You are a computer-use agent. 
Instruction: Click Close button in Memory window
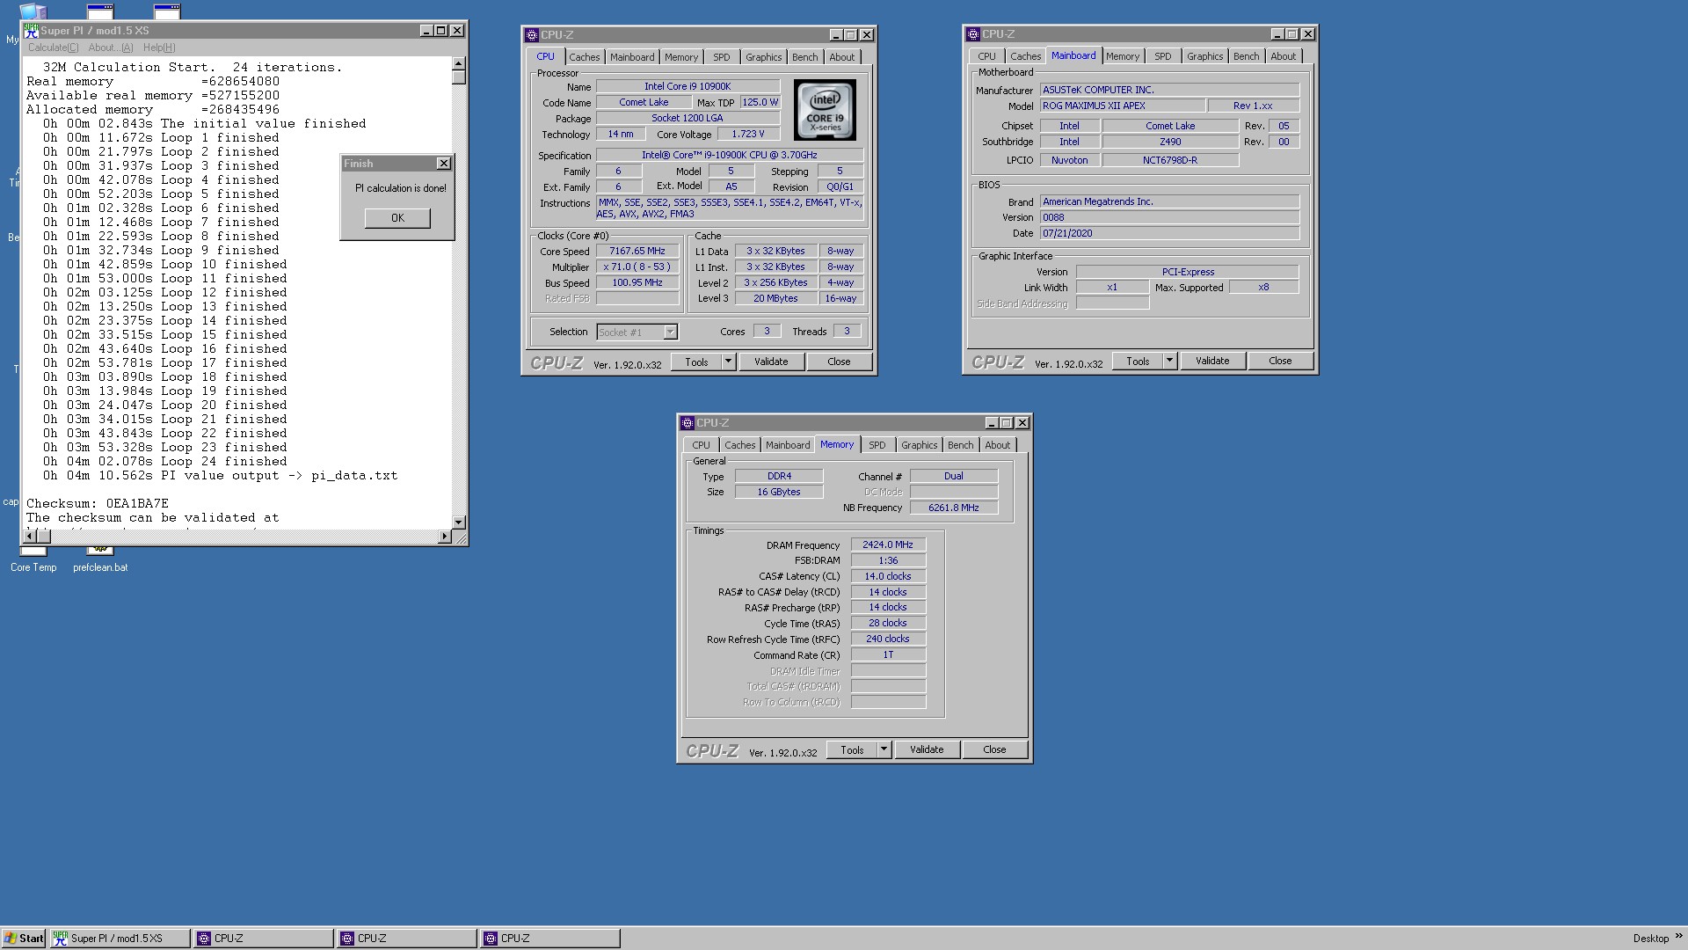click(994, 749)
